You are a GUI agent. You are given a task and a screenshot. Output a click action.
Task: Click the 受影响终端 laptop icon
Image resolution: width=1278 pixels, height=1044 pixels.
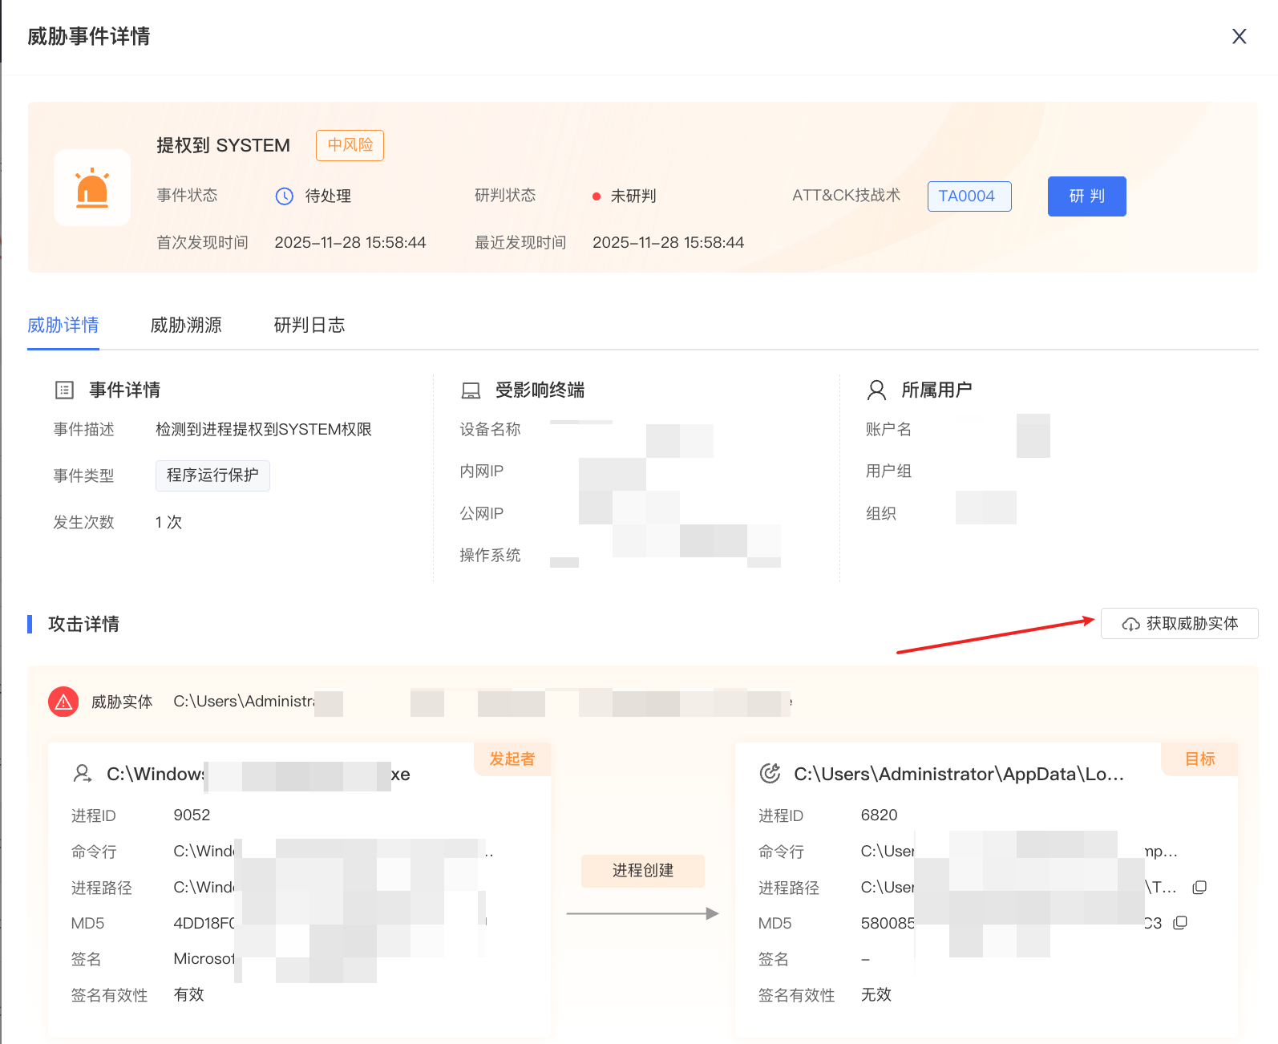click(471, 390)
